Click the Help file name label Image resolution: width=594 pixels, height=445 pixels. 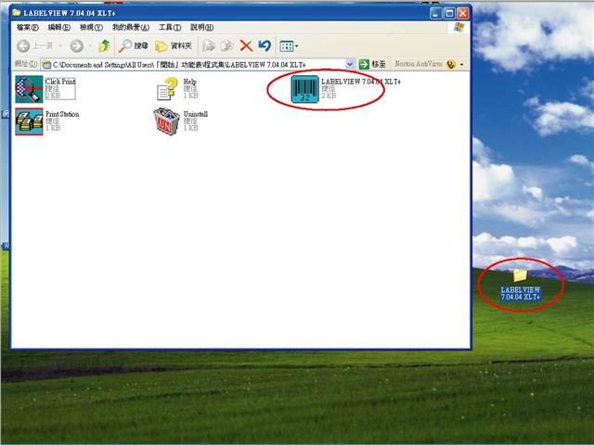pos(189,82)
